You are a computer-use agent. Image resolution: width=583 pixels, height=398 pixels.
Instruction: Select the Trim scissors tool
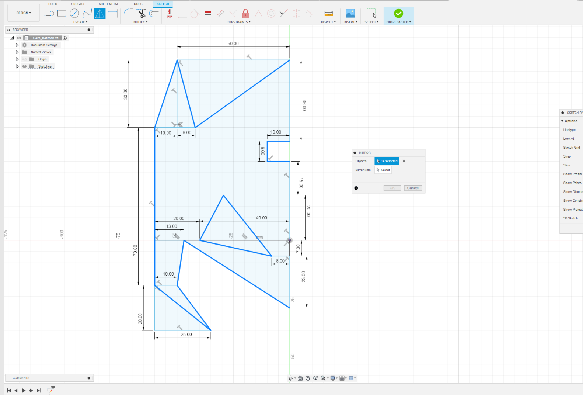[141, 14]
